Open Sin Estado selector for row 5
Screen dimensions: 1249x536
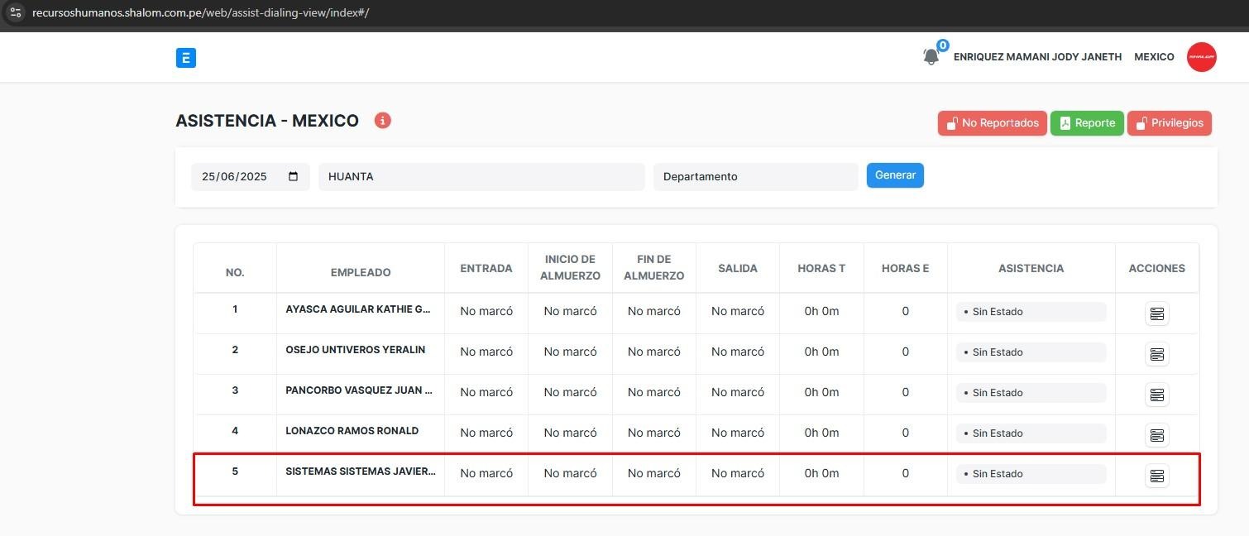coord(1031,474)
